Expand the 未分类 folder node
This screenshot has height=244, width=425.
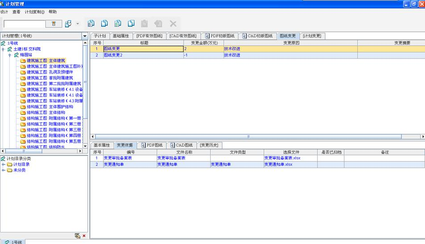click(4, 170)
